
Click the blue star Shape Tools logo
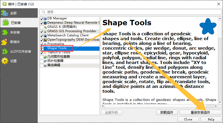pyautogui.click(x=208, y=26)
